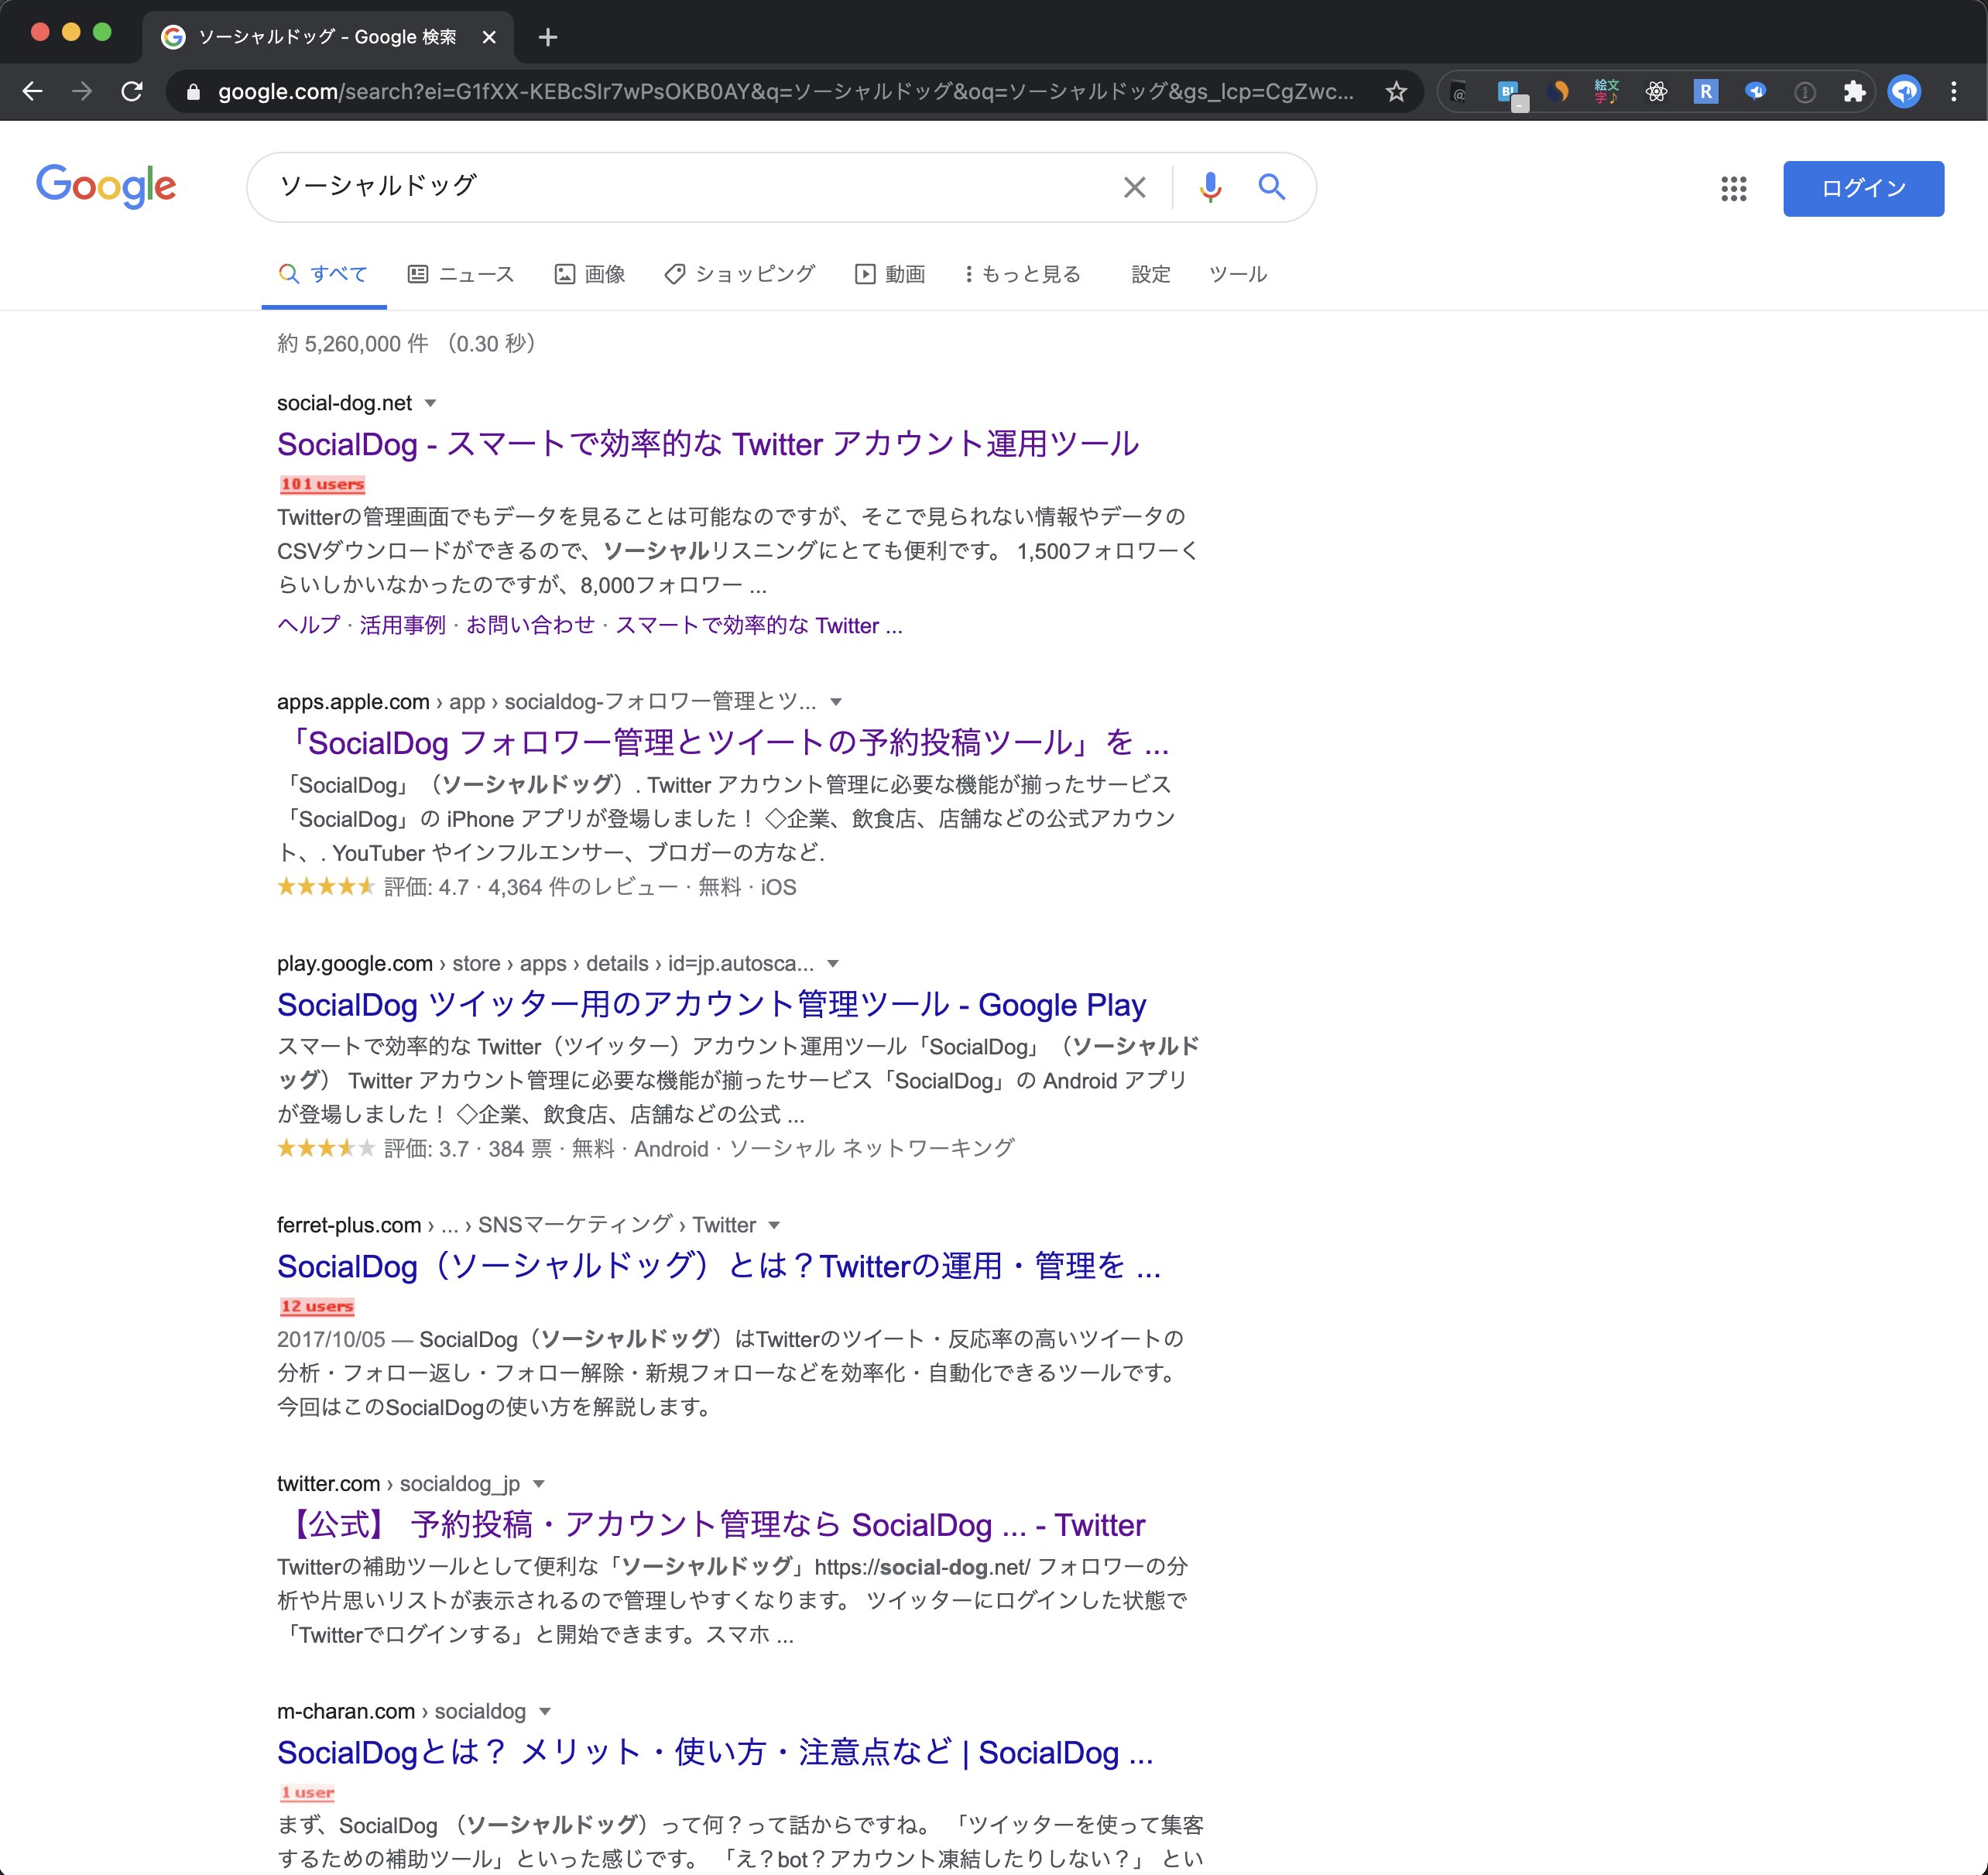Image resolution: width=1988 pixels, height=1875 pixels.
Task: Switch to the 画像 tab
Action: click(x=590, y=274)
